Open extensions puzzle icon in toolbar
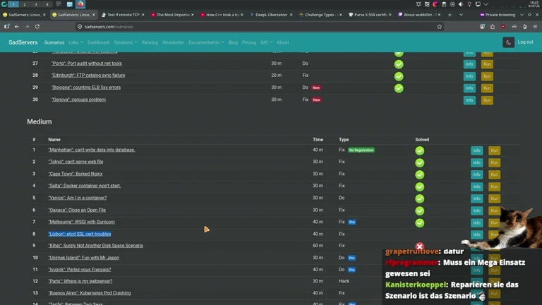542x305 pixels. point(492,27)
